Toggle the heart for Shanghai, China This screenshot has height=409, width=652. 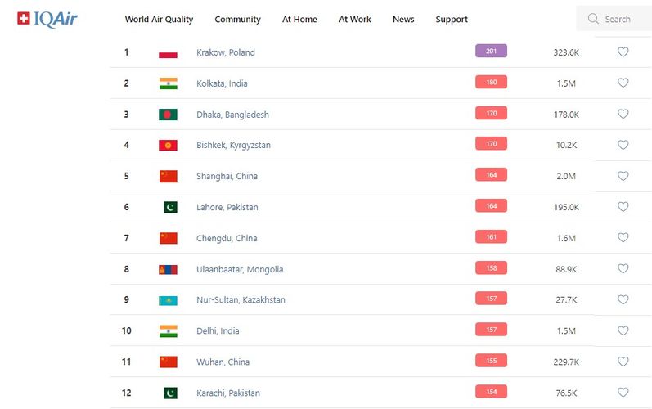pos(623,176)
